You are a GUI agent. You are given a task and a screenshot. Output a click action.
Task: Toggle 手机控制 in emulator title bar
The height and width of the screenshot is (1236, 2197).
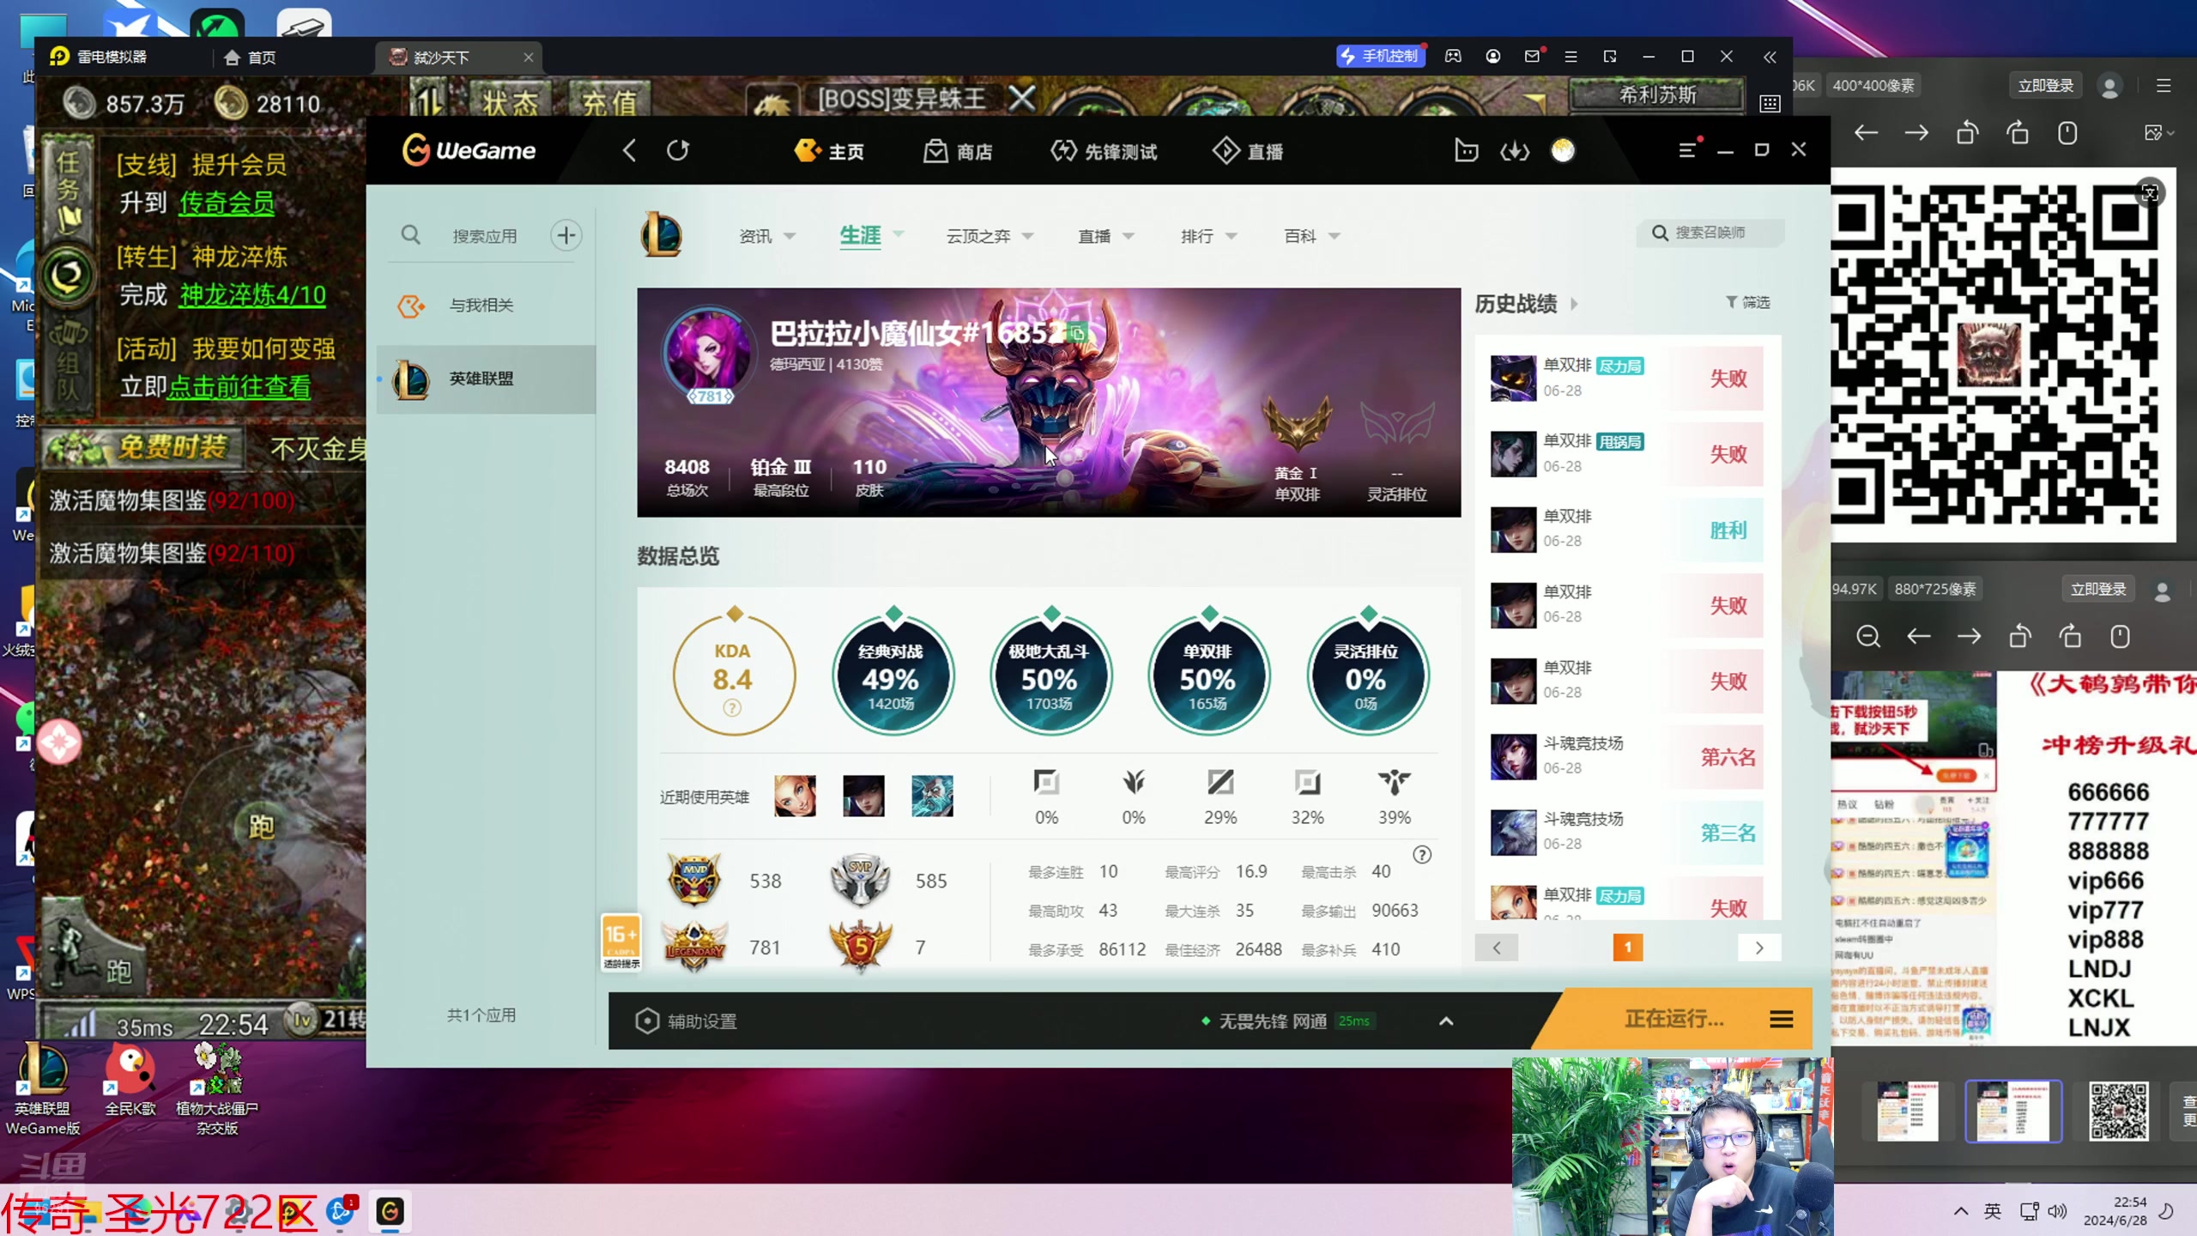click(x=1380, y=57)
